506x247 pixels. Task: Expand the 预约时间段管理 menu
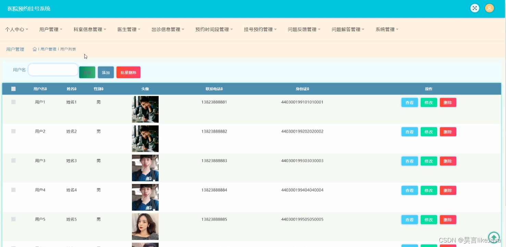(x=214, y=29)
